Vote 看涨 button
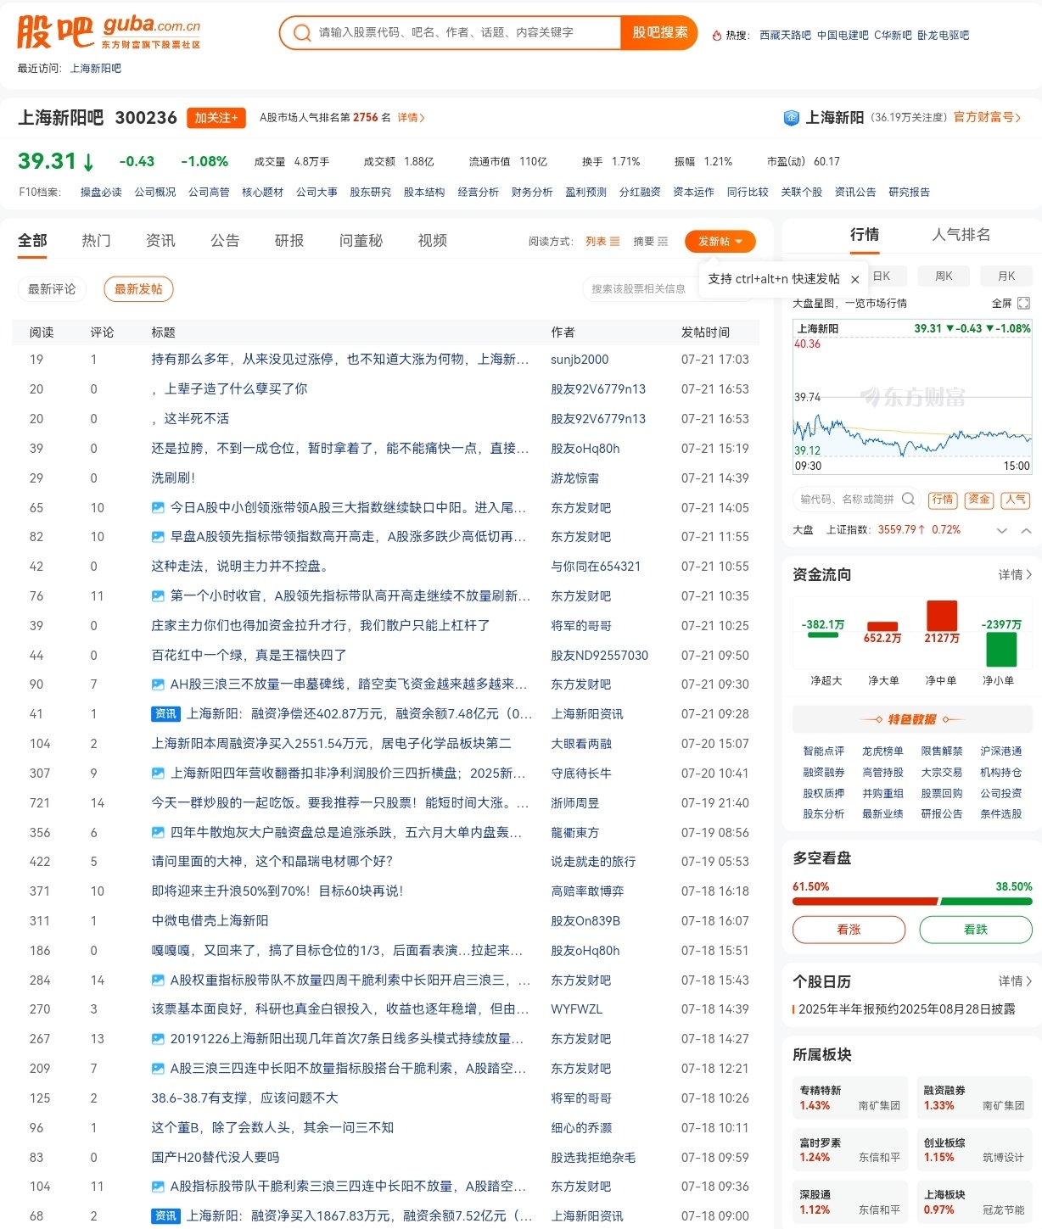This screenshot has width=1042, height=1229. 849,930
